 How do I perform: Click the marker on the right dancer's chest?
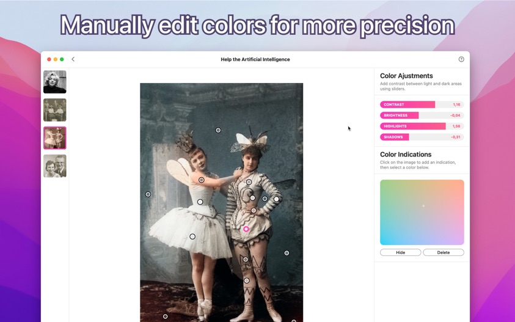pos(249,182)
